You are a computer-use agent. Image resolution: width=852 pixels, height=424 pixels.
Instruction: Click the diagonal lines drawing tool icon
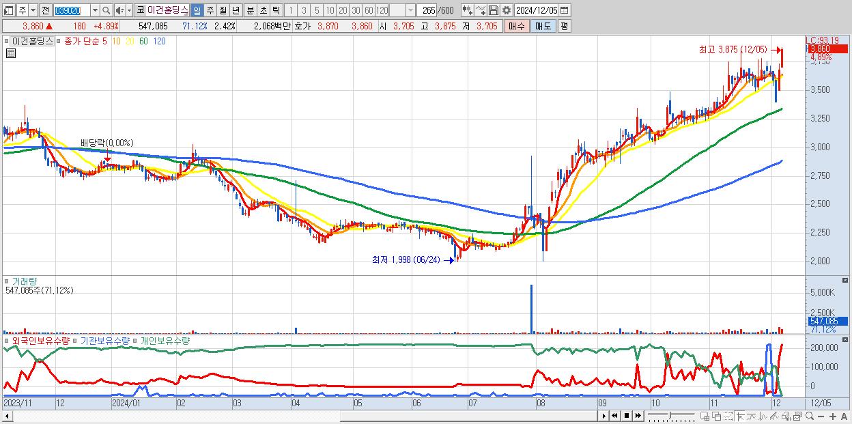[775, 416]
